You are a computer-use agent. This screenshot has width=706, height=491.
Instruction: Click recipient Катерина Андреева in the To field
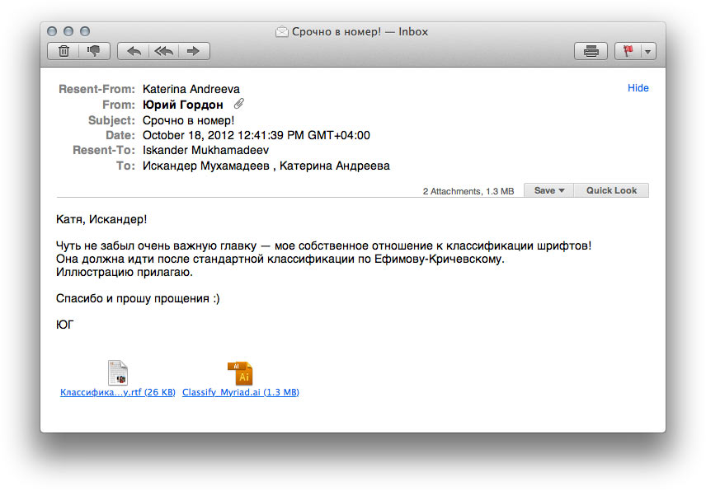(x=338, y=166)
